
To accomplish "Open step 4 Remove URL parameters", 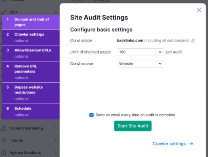I will pyautogui.click(x=31, y=72).
